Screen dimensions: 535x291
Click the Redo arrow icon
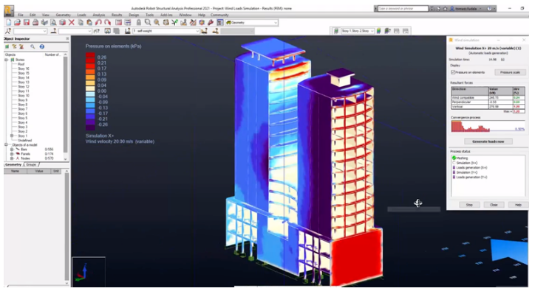click(x=107, y=22)
